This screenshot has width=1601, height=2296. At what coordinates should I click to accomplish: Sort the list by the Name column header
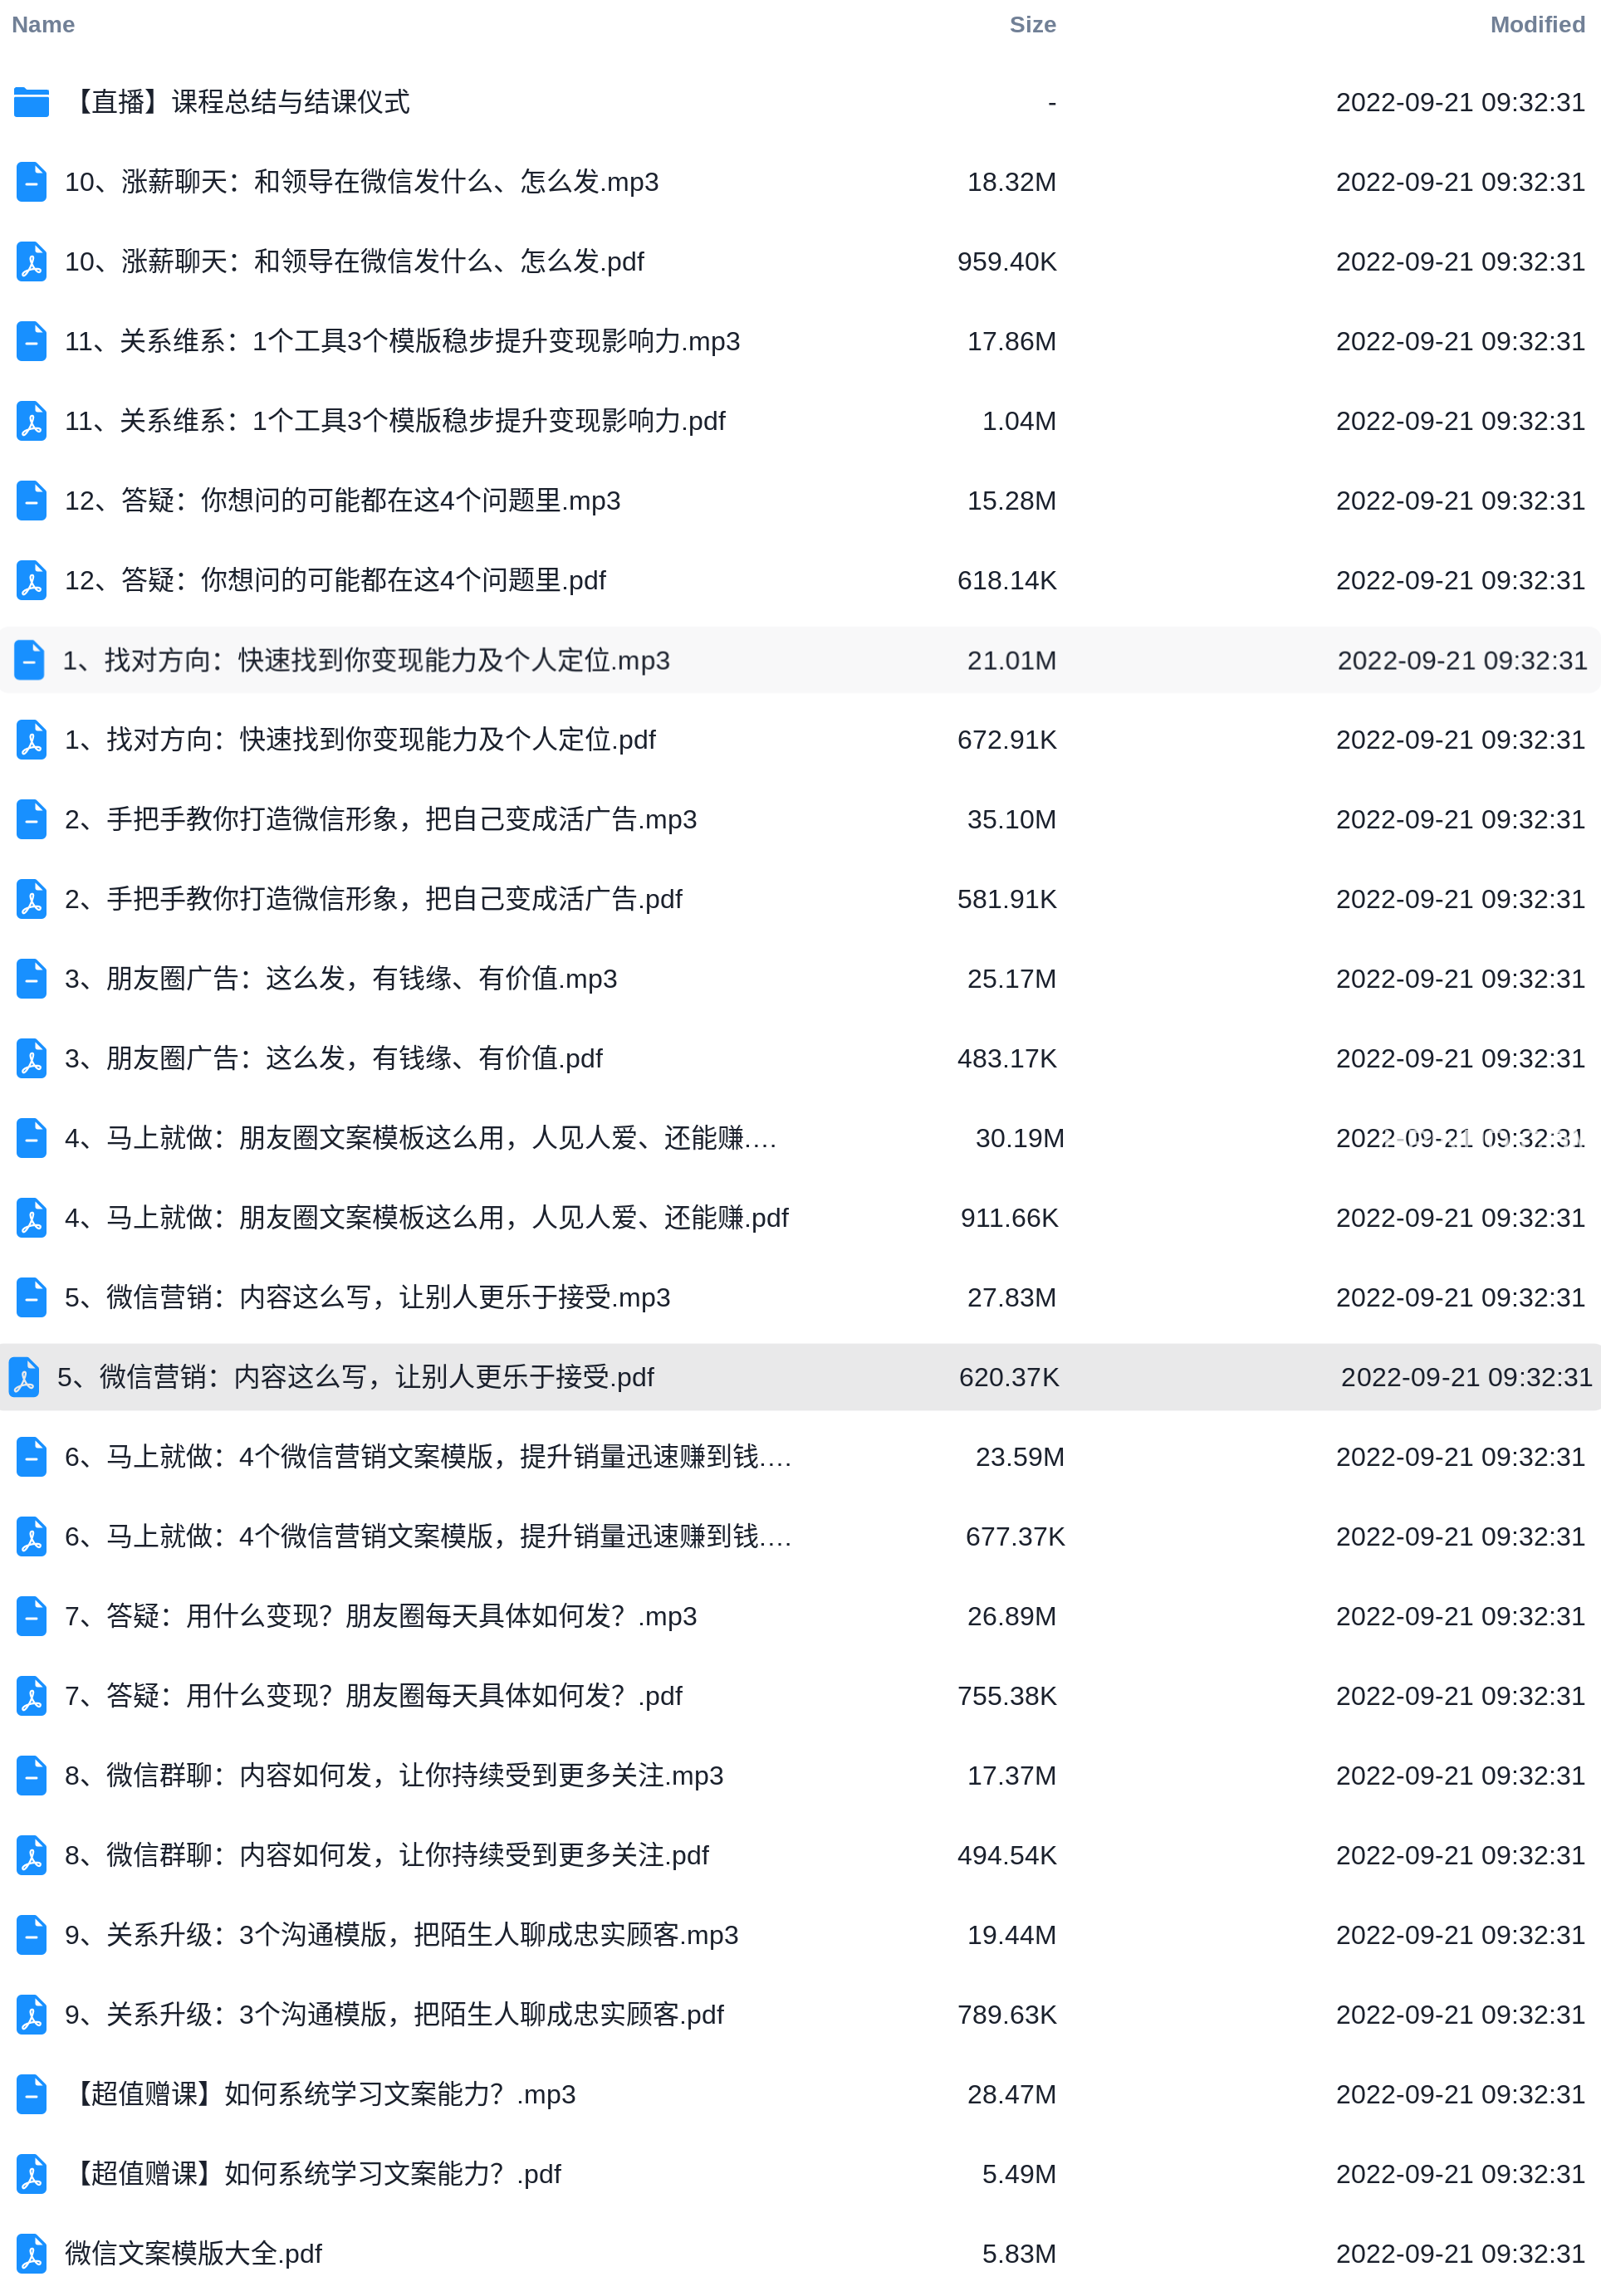click(43, 25)
